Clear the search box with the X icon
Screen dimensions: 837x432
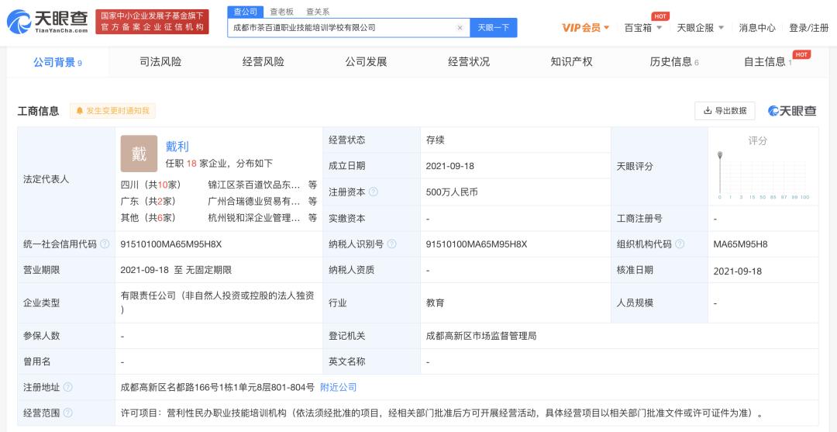click(460, 28)
